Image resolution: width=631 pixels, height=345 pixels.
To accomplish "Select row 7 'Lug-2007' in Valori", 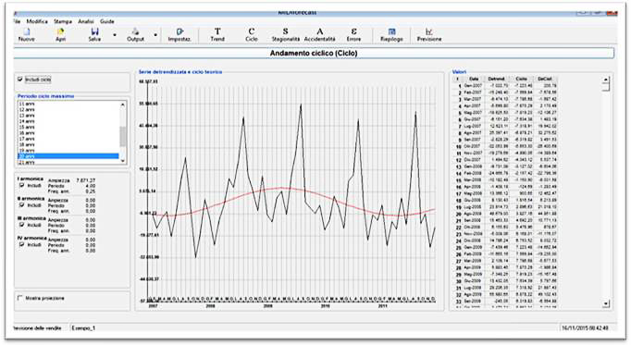I will 505,126.
